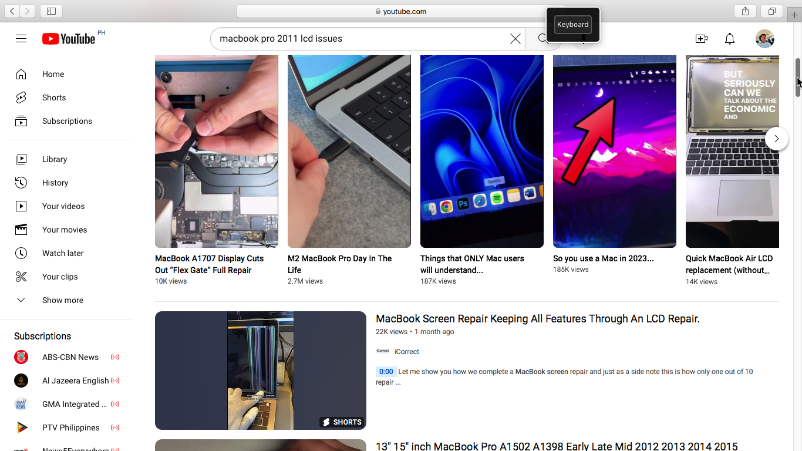Click the ABS-CBN News channel avatar

pos(21,357)
